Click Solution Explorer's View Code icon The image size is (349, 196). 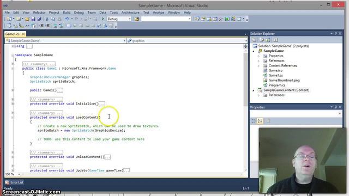click(x=275, y=40)
